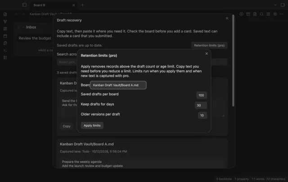Navigate back with the left arrow
Screen dimensions: 288x182
point(17,14)
